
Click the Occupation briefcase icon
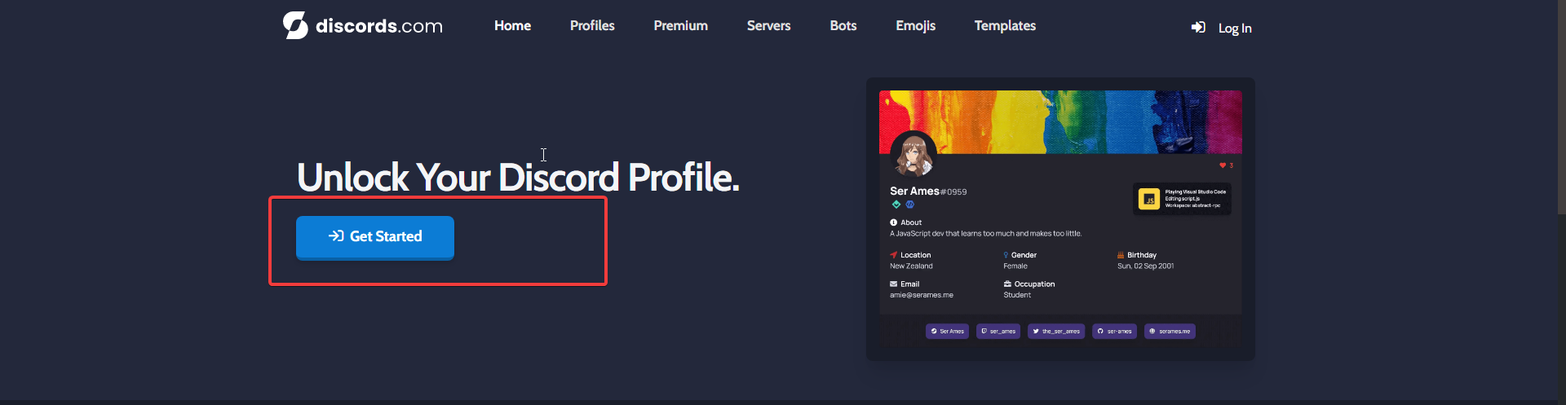point(1007,284)
